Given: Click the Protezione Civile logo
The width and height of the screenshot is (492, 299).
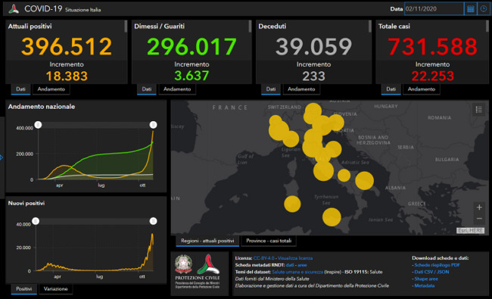Looking at the screenshot, I should pos(208,264).
